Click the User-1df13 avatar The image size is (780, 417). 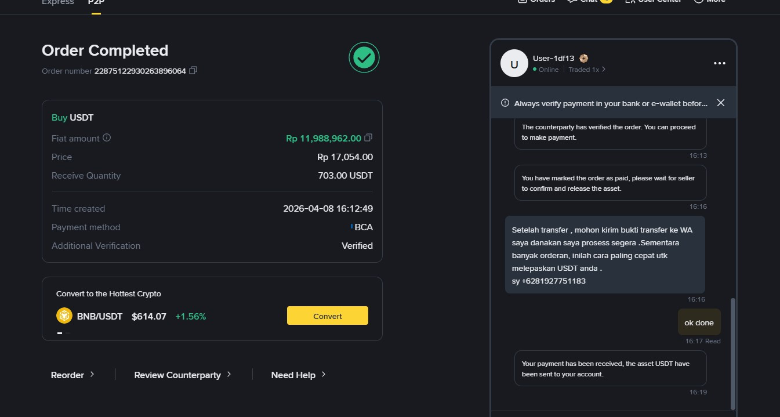[514, 64]
